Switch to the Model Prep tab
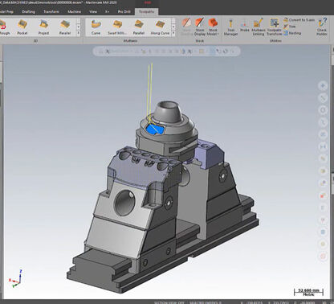 [x=6, y=11]
